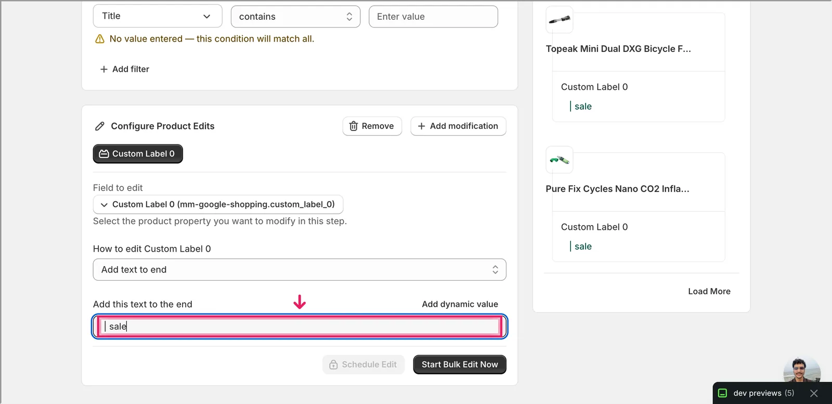Click the Topeak Mini Dual pump thumbnail
832x404 pixels.
click(560, 20)
